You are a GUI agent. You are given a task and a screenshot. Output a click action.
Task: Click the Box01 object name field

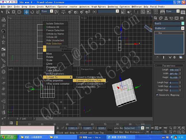coord(168,23)
